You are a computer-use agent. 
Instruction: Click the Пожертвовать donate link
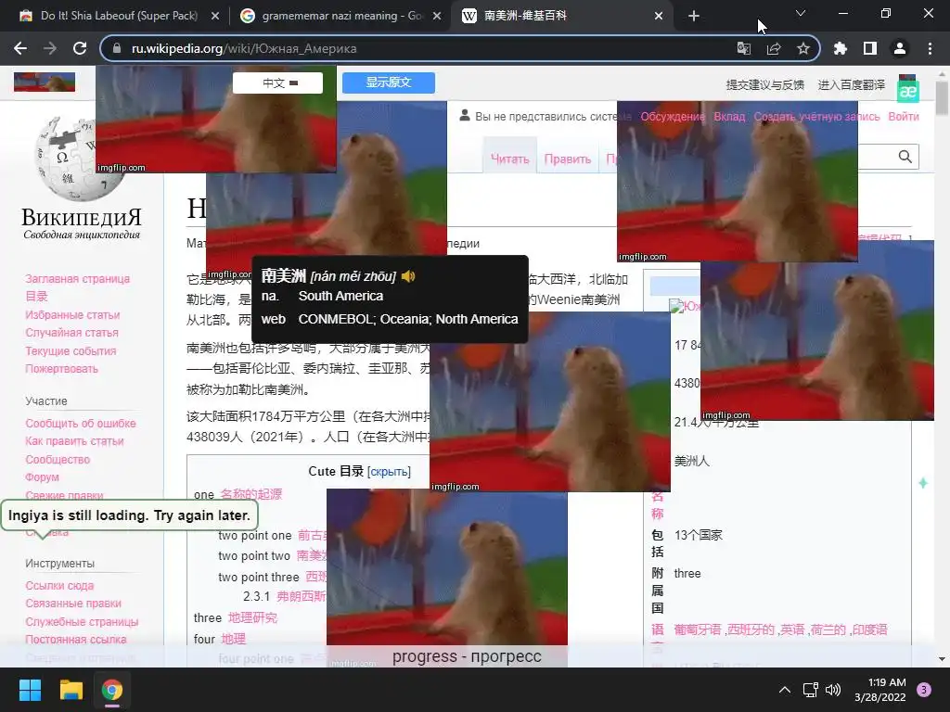point(62,369)
